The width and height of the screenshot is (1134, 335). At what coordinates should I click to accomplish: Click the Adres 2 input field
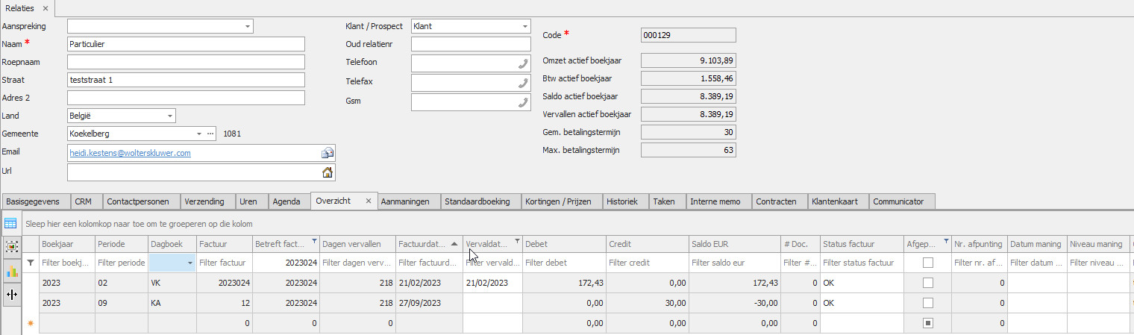187,98
